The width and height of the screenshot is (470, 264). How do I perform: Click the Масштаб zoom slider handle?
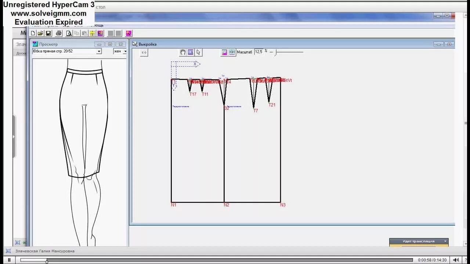(x=275, y=52)
